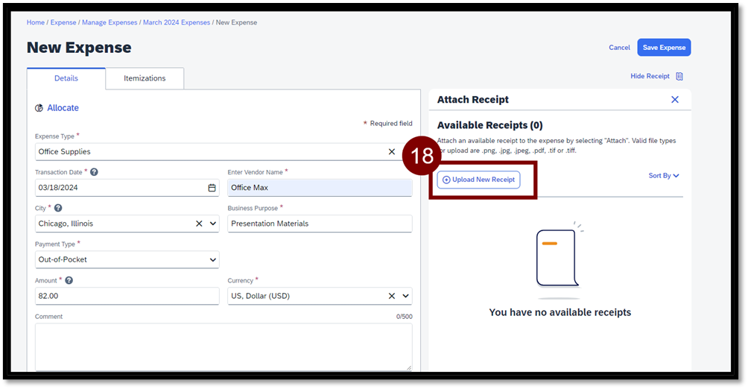This screenshot has height=389, width=748.
Task: Expand the City dropdown arrow
Action: click(x=213, y=224)
